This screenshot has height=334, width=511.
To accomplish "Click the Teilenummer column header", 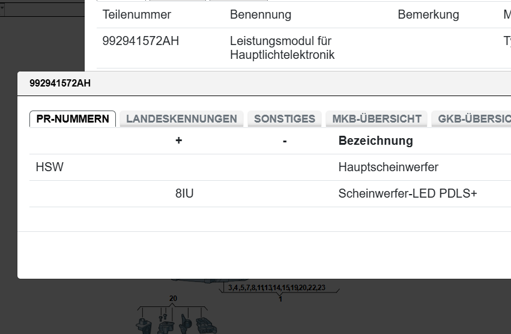I will [x=137, y=15].
